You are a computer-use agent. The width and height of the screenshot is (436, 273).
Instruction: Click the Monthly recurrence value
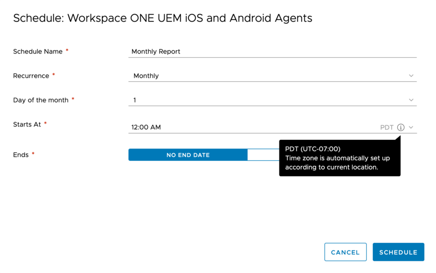click(146, 76)
